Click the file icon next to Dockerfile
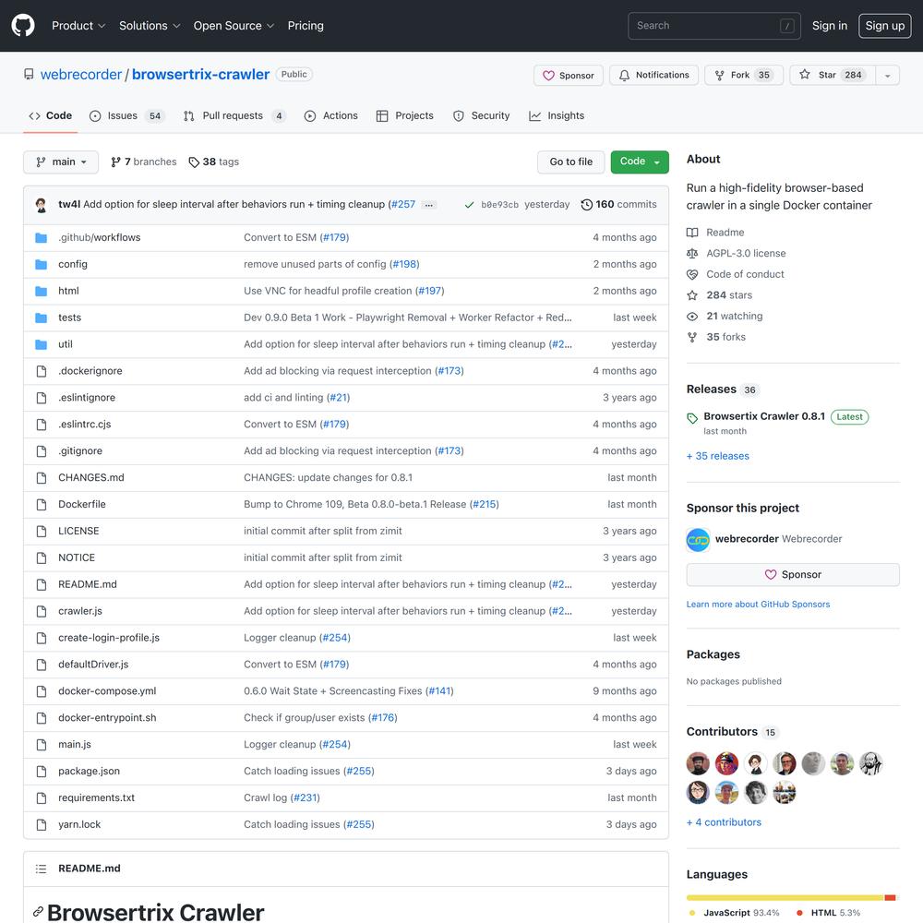The height and width of the screenshot is (923, 923). click(42, 505)
